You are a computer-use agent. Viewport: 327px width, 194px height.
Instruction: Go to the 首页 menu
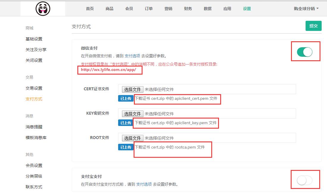coord(90,9)
